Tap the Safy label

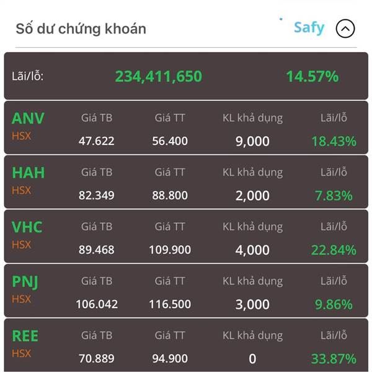309,28
